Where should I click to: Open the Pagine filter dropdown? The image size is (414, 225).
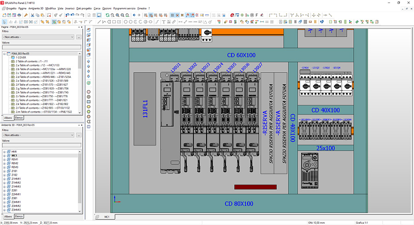pos(72,37)
